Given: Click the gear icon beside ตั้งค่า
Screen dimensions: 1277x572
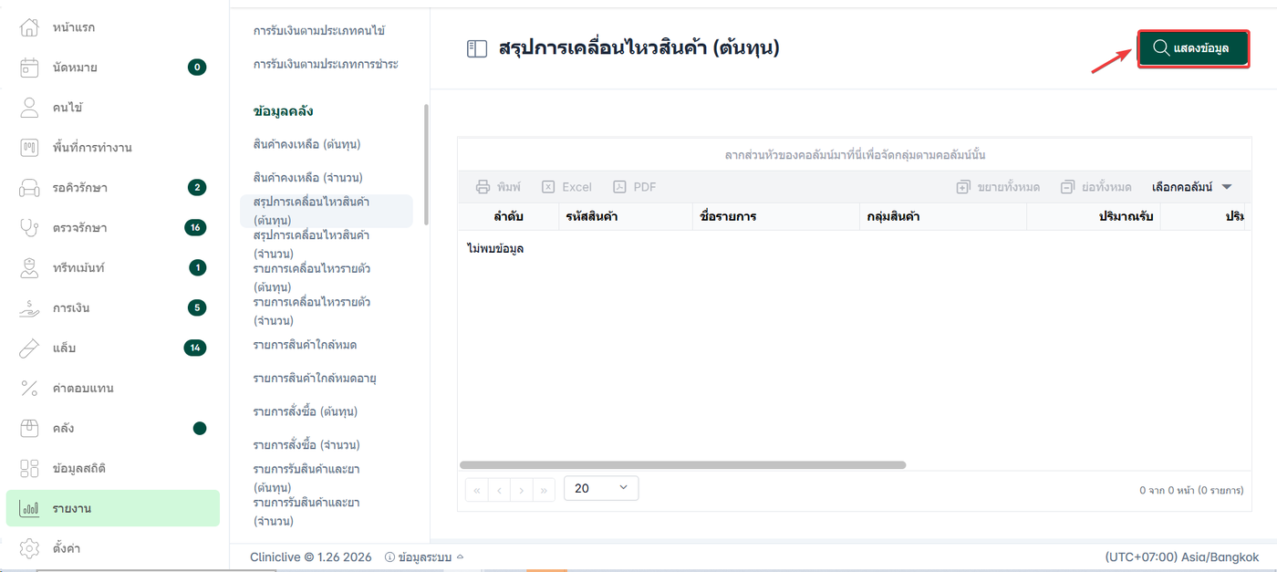Looking at the screenshot, I should (x=29, y=548).
